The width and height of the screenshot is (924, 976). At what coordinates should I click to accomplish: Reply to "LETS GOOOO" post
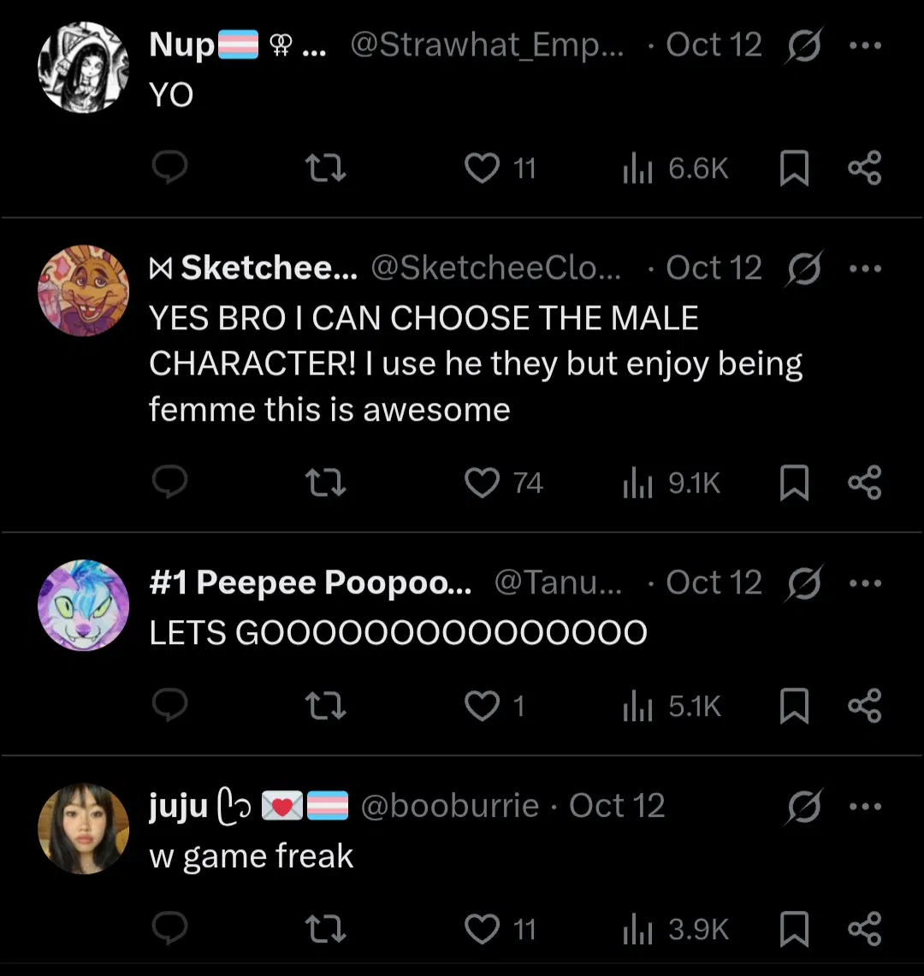pos(169,707)
